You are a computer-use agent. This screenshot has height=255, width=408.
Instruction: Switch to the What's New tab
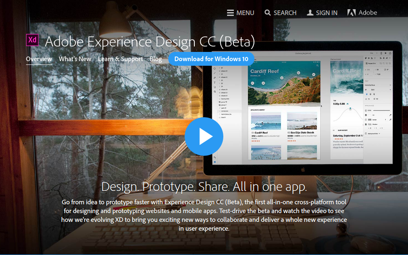click(75, 59)
